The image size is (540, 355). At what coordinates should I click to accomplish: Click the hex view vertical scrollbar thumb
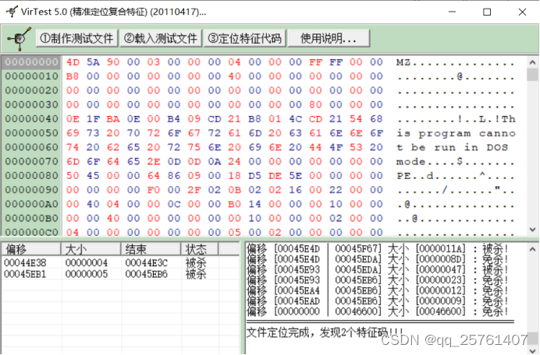(x=532, y=74)
